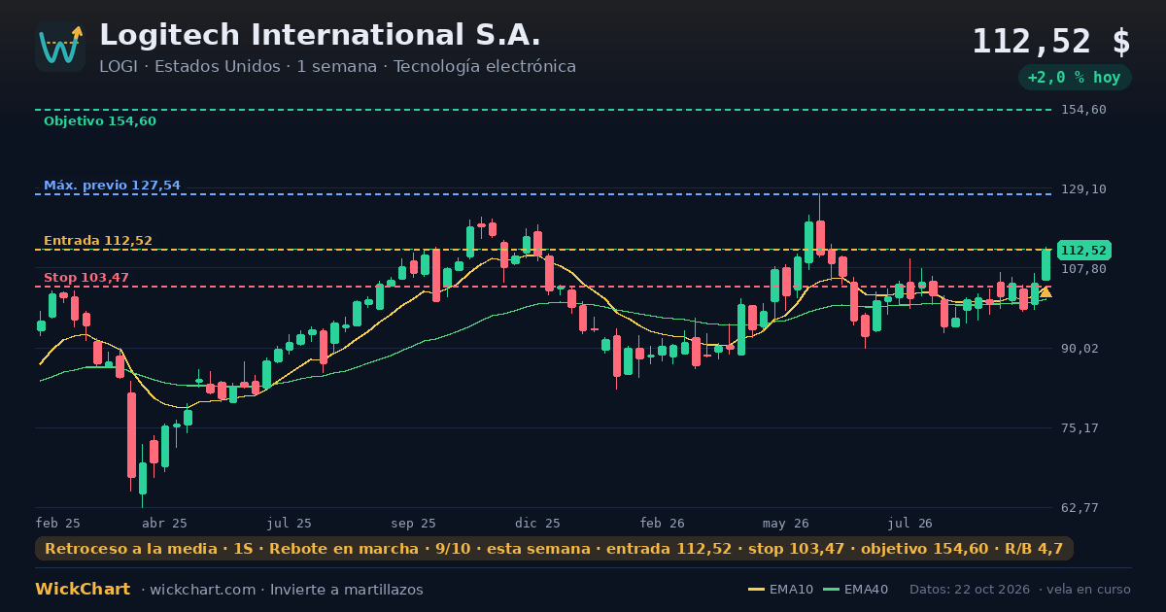This screenshot has width=1166, height=612.
Task: Click the feb 25 date label
Action: pyautogui.click(x=58, y=523)
